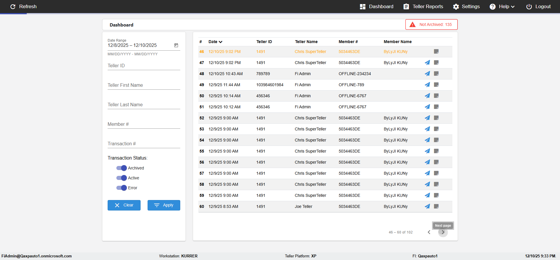Focus the Teller ID filter field
The width and height of the screenshot is (560, 260).
[144, 66]
